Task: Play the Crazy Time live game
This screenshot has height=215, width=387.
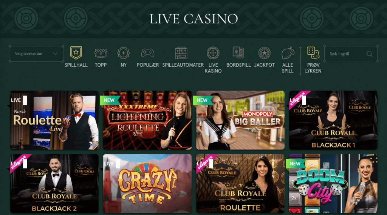Action: tap(147, 184)
